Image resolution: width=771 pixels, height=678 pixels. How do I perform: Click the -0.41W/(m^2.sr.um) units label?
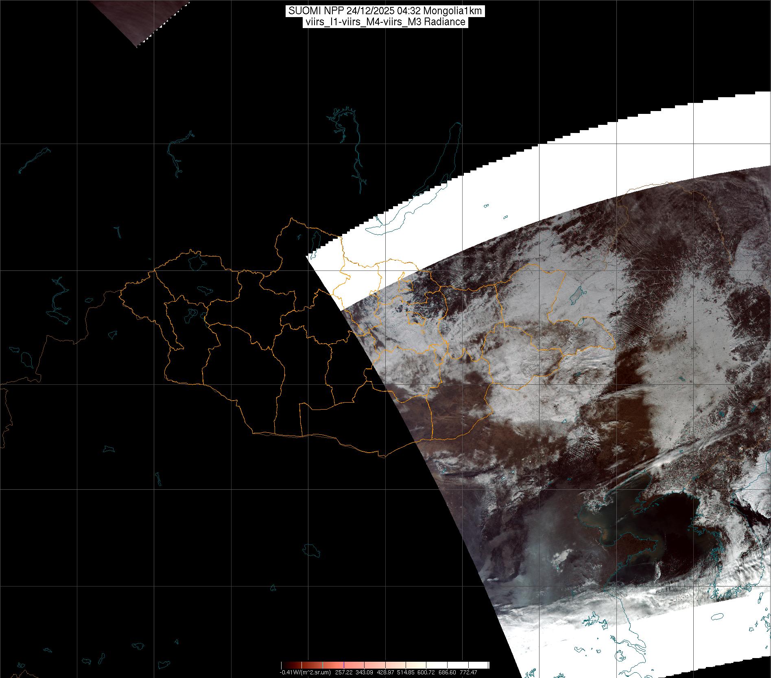click(x=305, y=672)
